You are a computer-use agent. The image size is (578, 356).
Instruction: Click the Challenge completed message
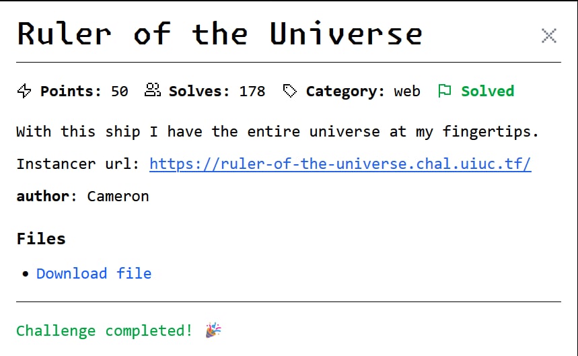coord(104,330)
